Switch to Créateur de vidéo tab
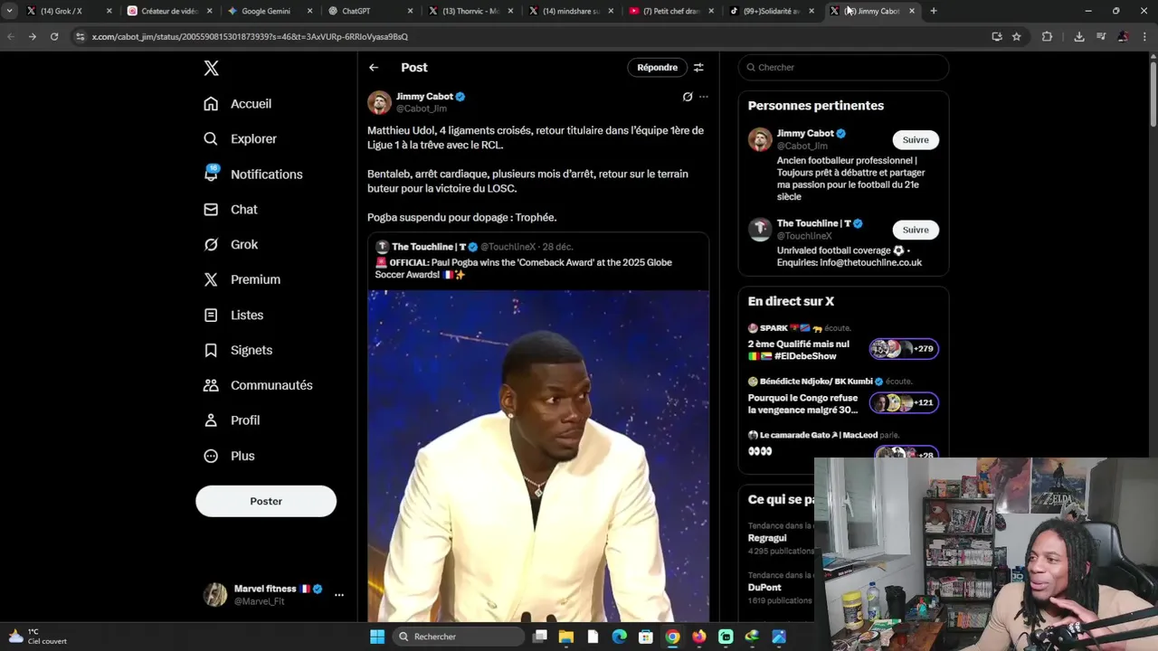The height and width of the screenshot is (651, 1158). tap(167, 11)
